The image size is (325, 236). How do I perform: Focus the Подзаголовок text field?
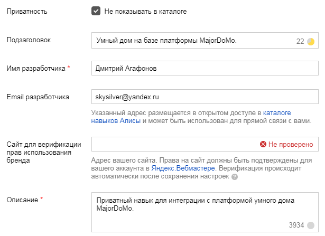click(x=190, y=40)
